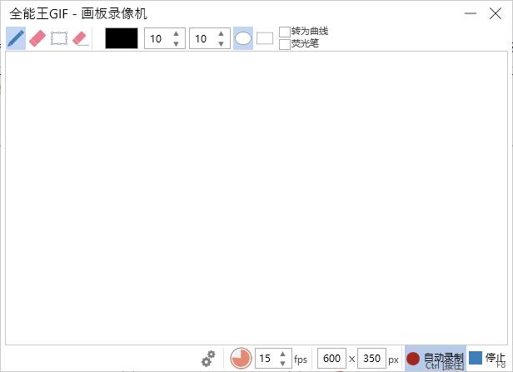Choose the dashed rectangle selection tool

click(x=59, y=38)
